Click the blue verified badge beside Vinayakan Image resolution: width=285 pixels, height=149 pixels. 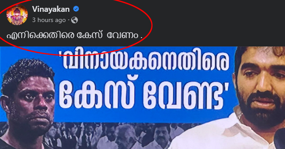pos(76,9)
